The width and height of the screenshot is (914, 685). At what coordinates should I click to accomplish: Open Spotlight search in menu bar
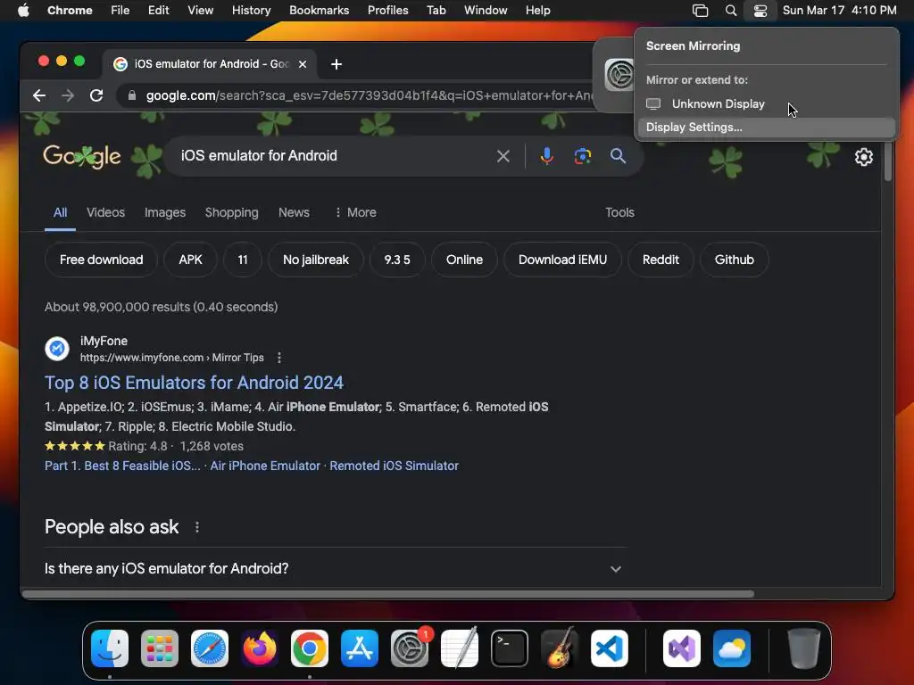coord(730,11)
